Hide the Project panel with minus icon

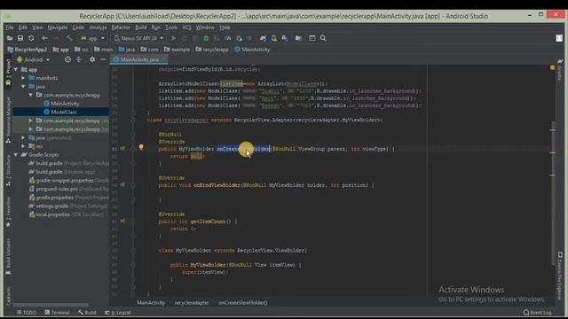click(103, 59)
